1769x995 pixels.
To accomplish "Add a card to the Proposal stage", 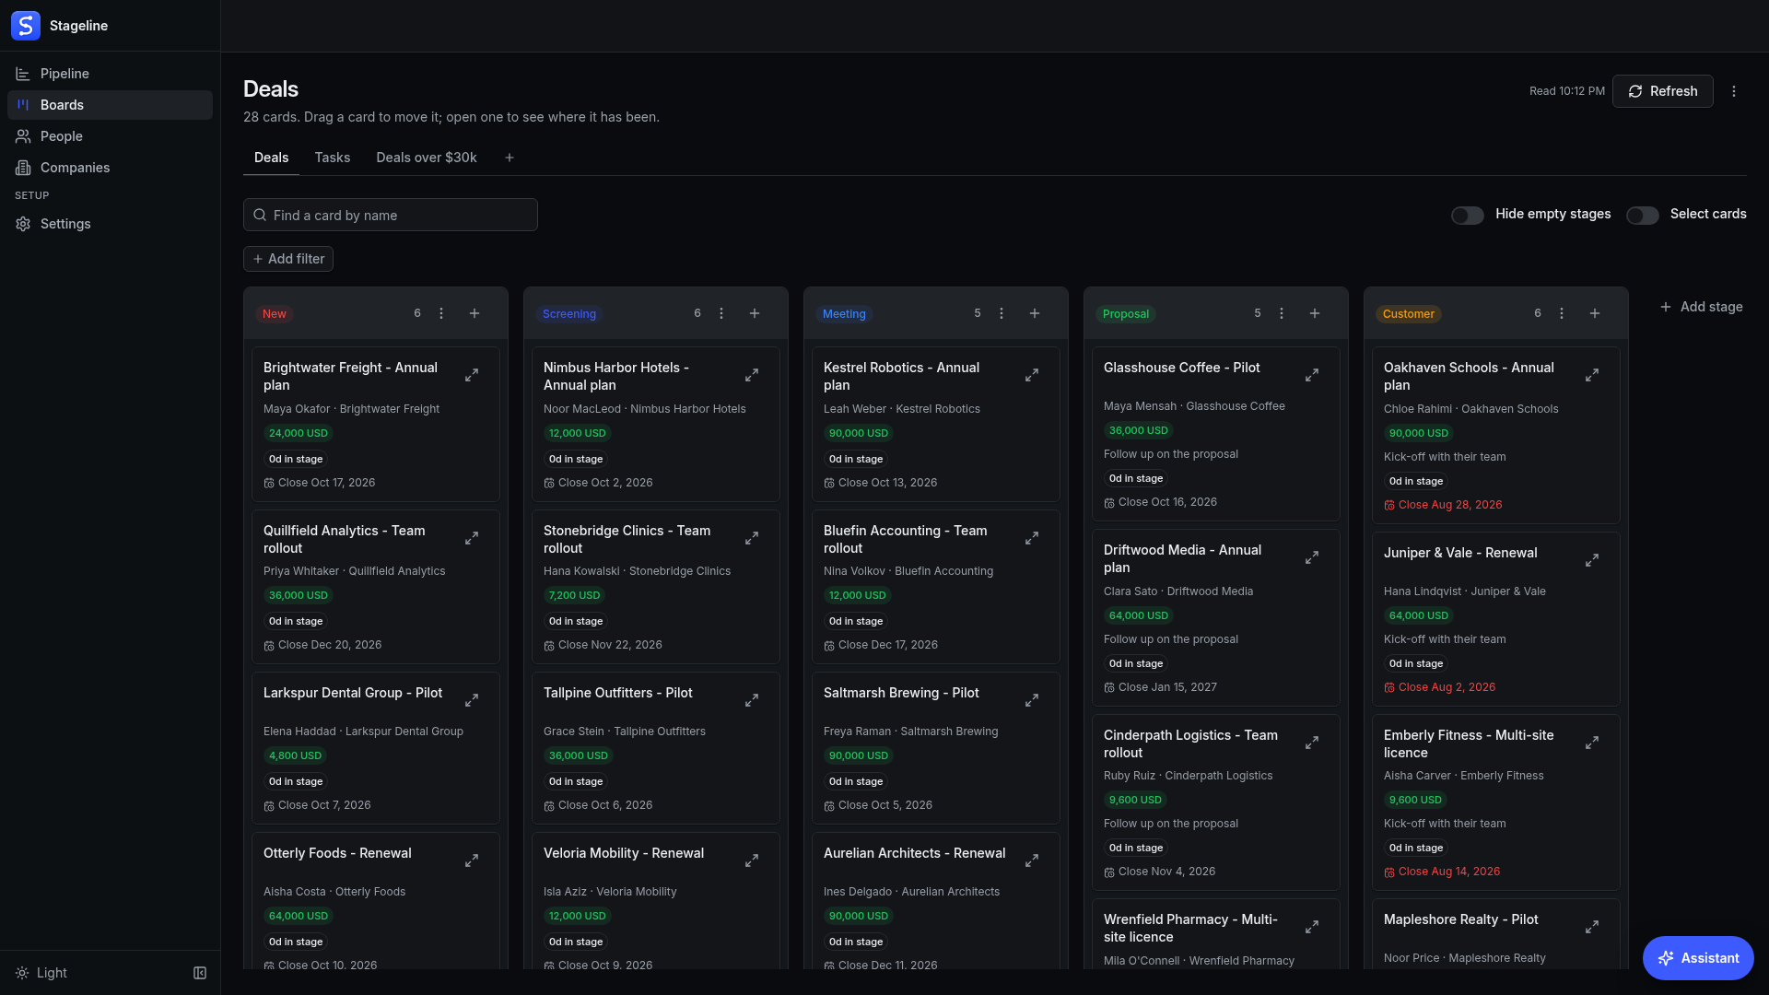I will click(1315, 313).
